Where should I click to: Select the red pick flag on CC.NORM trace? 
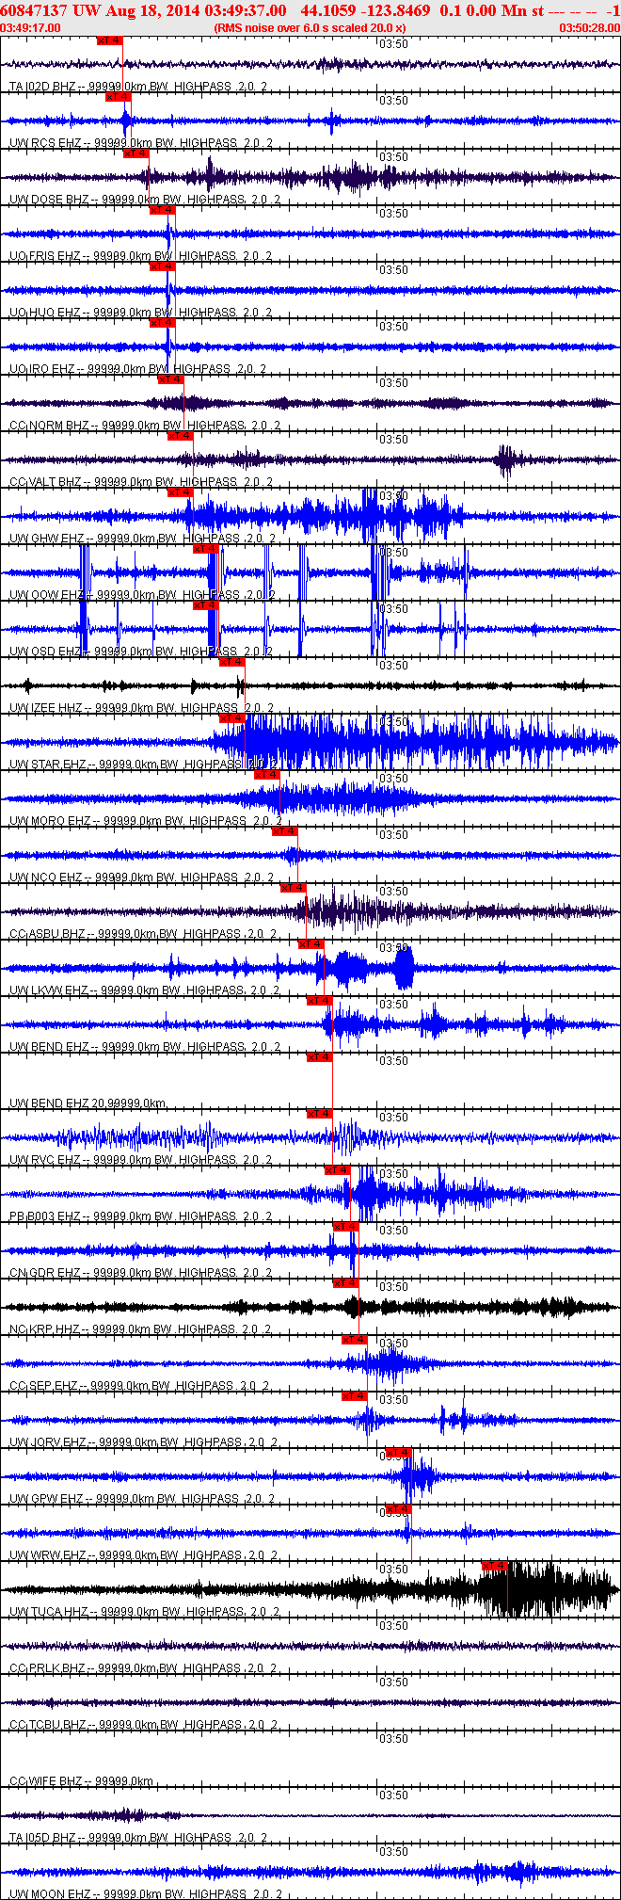[x=171, y=379]
